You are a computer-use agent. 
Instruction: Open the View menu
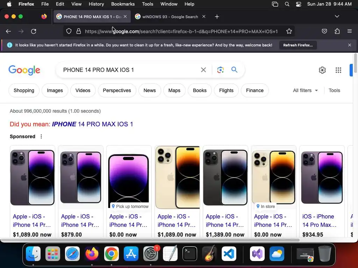(76, 4)
